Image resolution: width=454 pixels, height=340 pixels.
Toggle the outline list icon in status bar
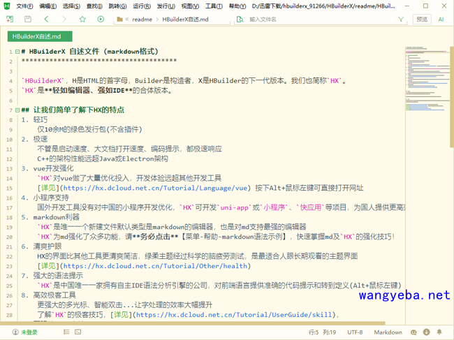coord(66,332)
